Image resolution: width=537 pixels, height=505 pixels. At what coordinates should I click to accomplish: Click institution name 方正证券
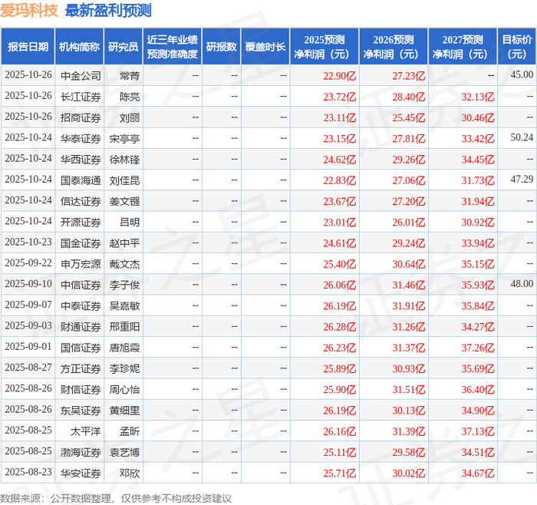click(81, 368)
